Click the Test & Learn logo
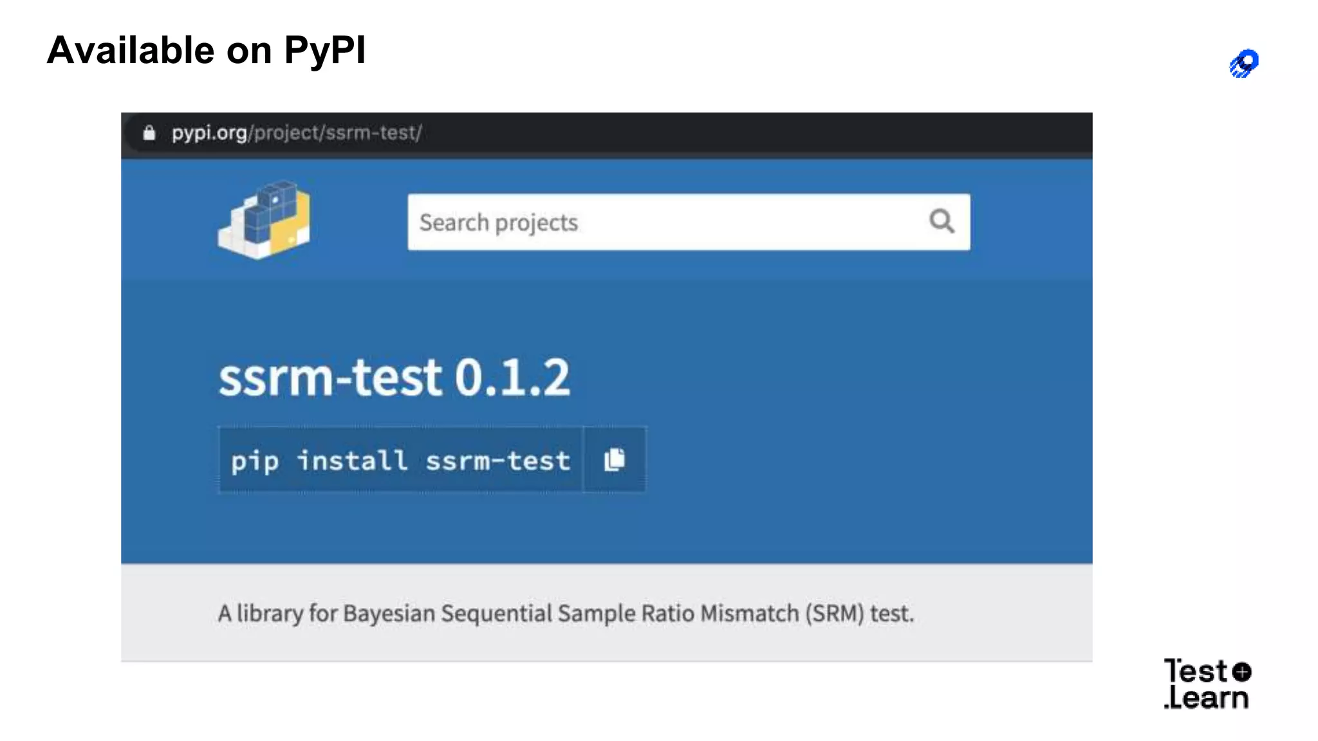This screenshot has height=741, width=1318. pyautogui.click(x=1207, y=684)
